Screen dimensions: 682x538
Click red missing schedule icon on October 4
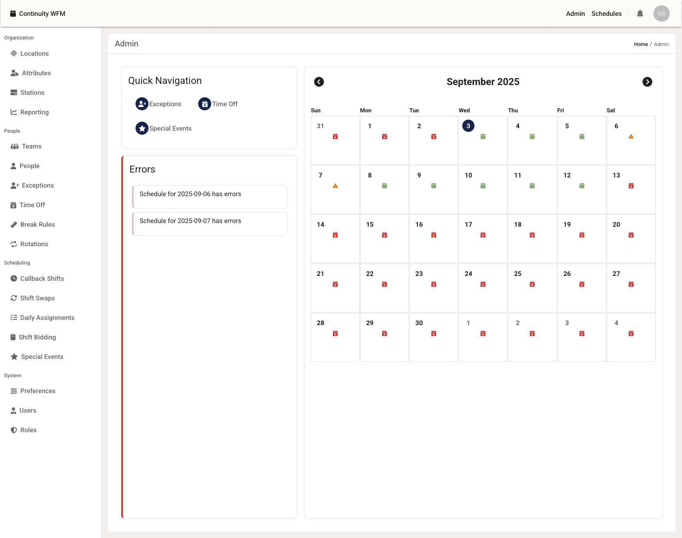[631, 333]
